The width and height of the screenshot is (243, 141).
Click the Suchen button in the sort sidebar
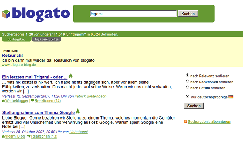pos(194,106)
